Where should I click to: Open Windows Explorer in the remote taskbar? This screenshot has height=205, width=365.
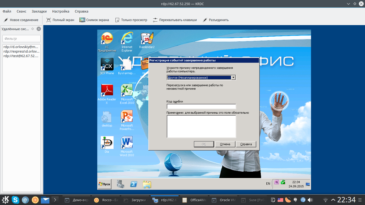pos(147,184)
